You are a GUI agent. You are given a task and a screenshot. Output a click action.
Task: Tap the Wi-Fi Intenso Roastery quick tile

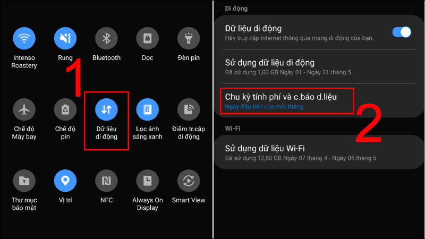(x=24, y=38)
